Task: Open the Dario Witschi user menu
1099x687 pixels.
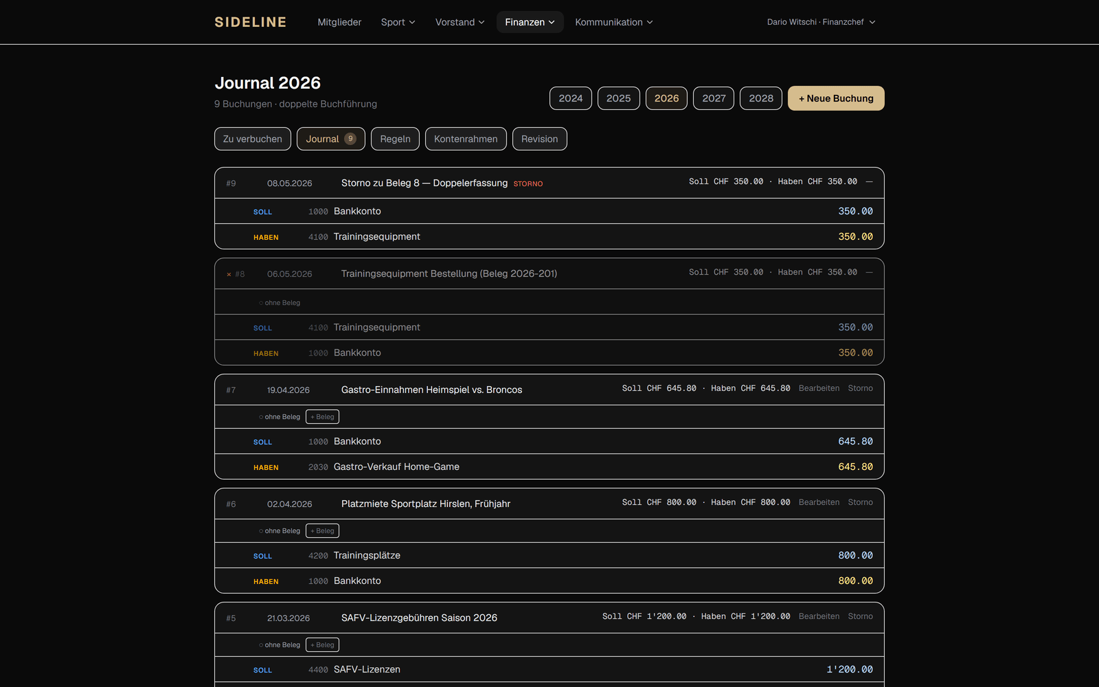Action: coord(822,22)
